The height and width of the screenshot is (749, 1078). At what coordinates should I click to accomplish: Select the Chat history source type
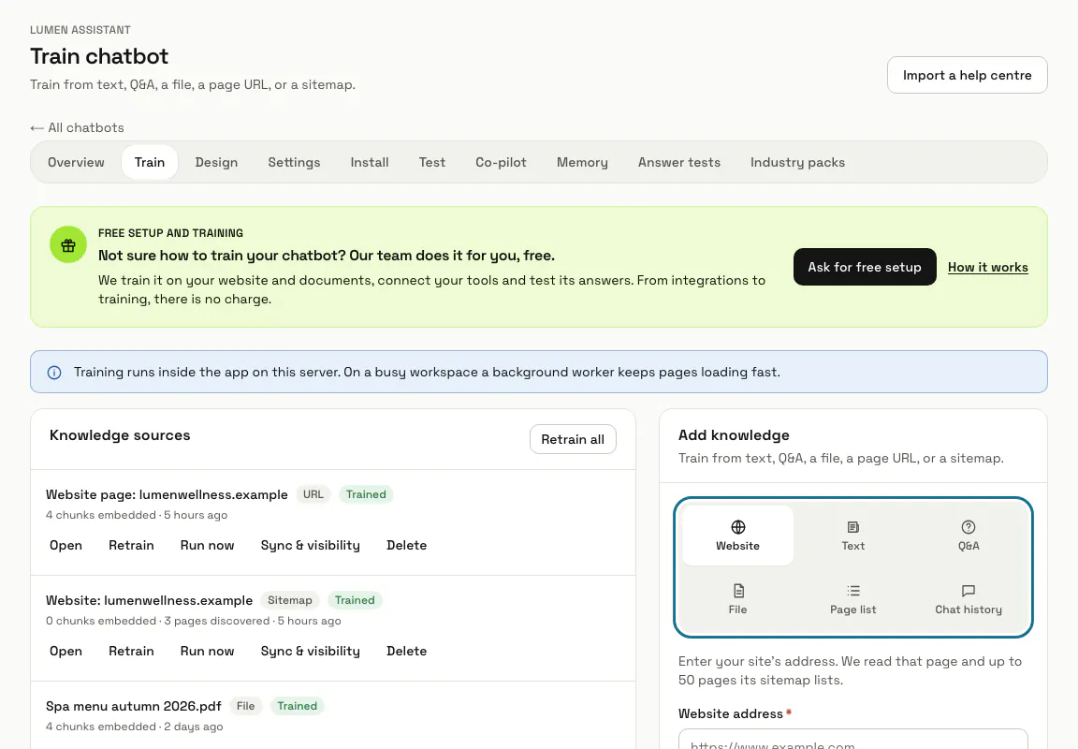pyautogui.click(x=968, y=599)
